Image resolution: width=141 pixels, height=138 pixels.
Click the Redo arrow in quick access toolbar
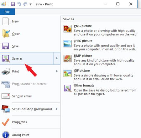25,4
